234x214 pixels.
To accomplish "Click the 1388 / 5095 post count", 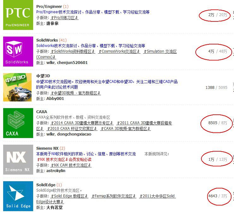I will point(217,87).
